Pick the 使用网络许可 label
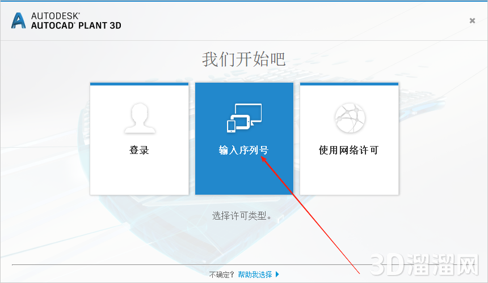This screenshot has width=488, height=283. tap(348, 150)
